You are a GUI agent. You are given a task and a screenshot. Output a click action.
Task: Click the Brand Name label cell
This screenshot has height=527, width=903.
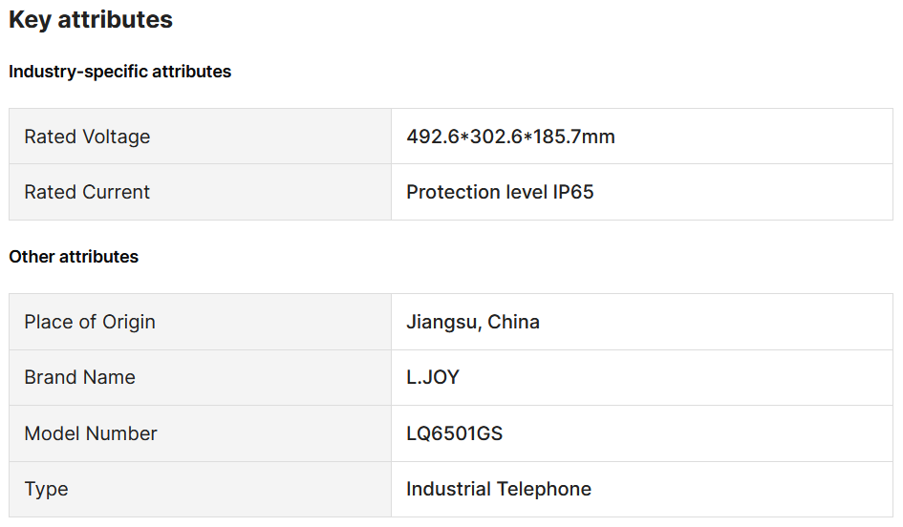[x=200, y=377]
